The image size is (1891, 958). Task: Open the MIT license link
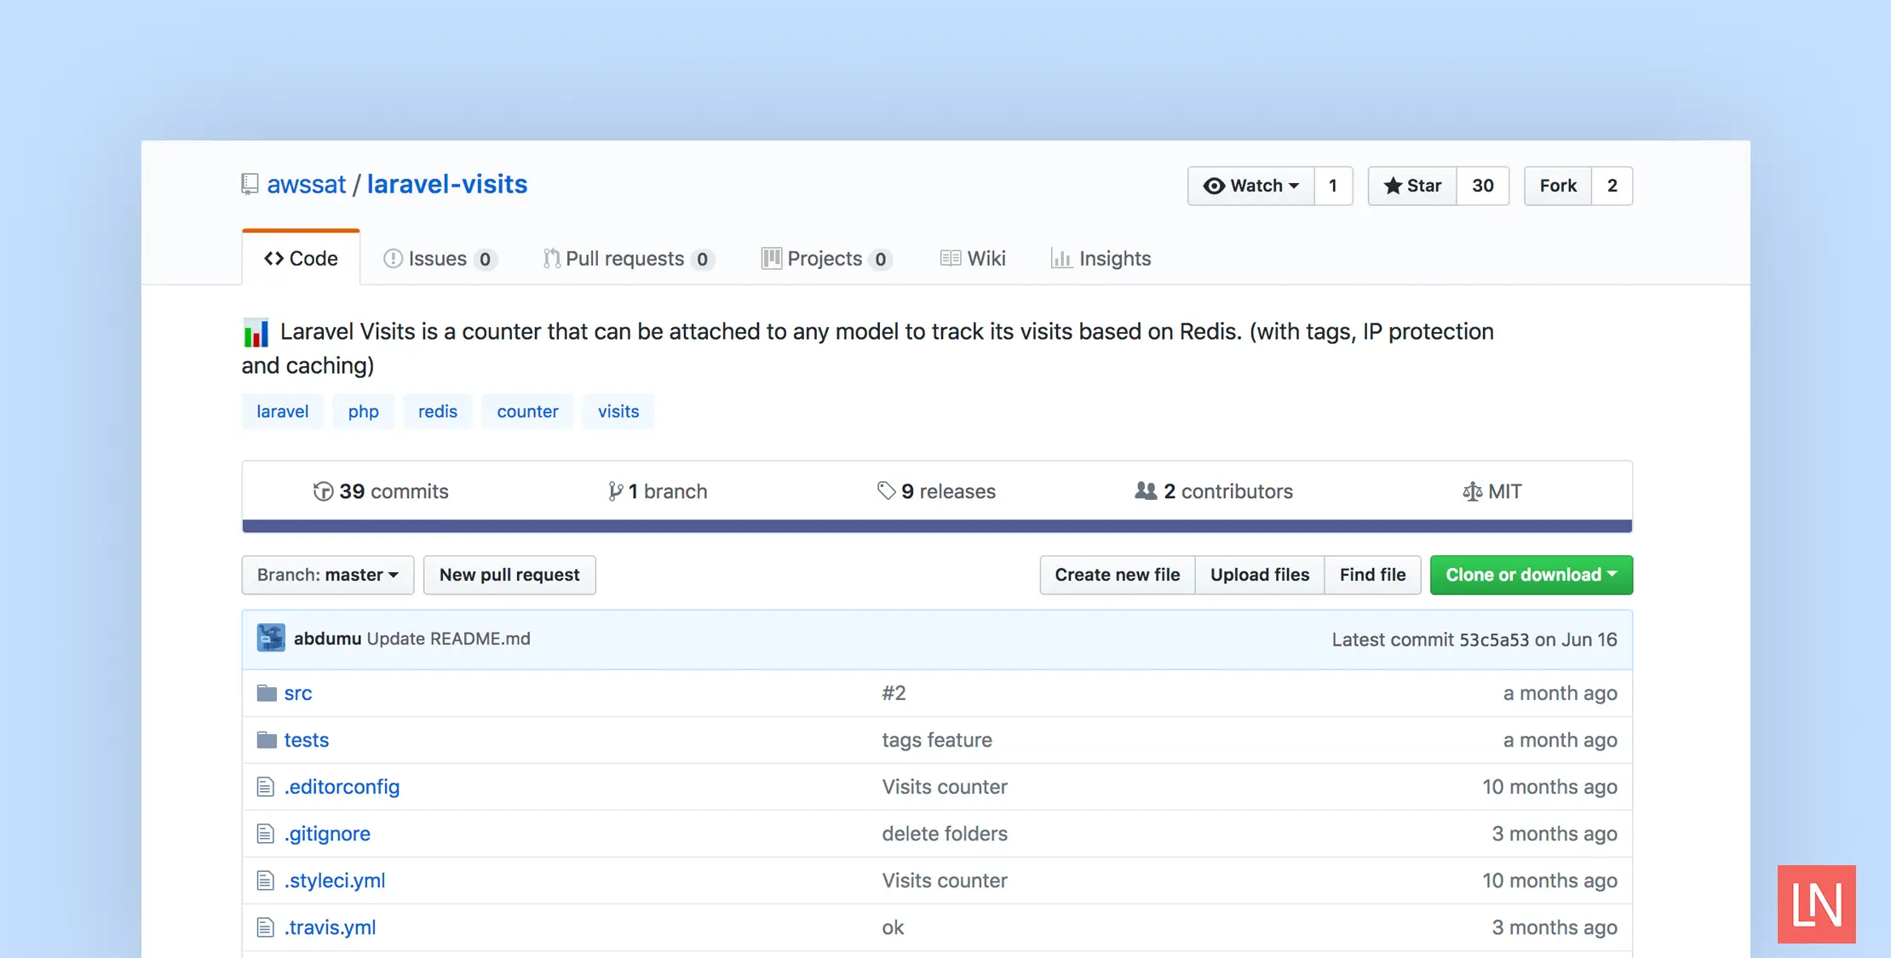click(x=1492, y=491)
